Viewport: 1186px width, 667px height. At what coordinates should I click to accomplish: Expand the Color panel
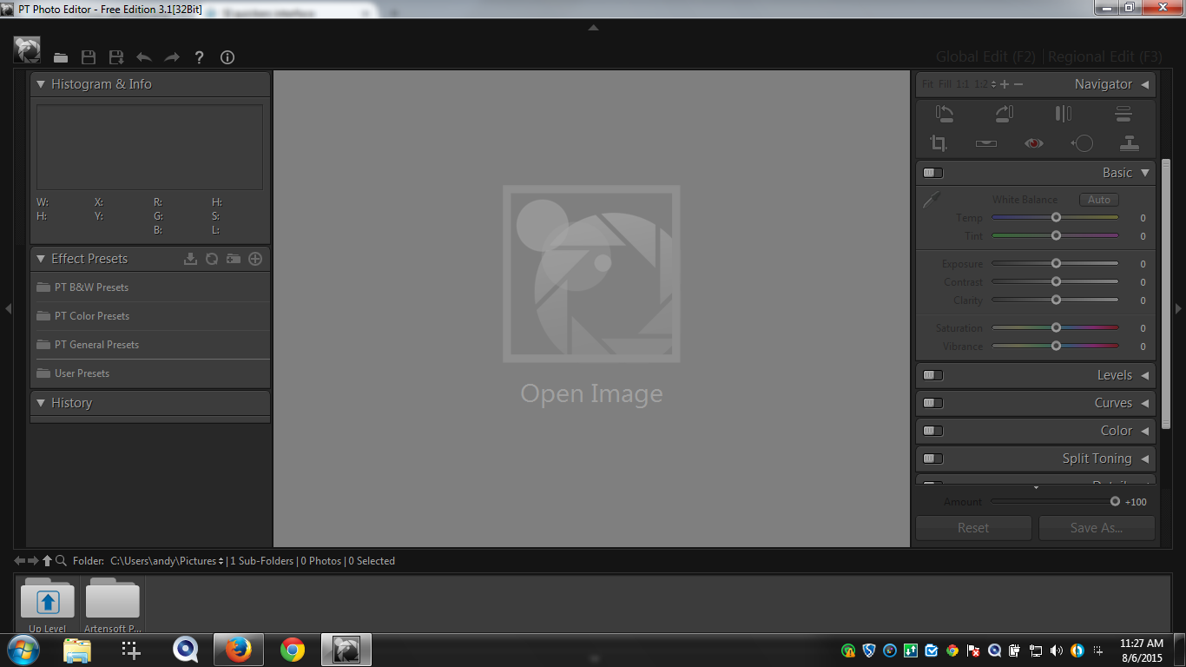[1145, 431]
